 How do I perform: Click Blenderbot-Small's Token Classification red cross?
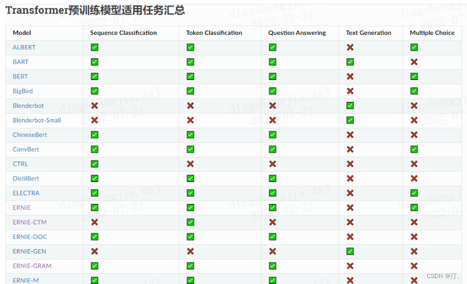(191, 120)
